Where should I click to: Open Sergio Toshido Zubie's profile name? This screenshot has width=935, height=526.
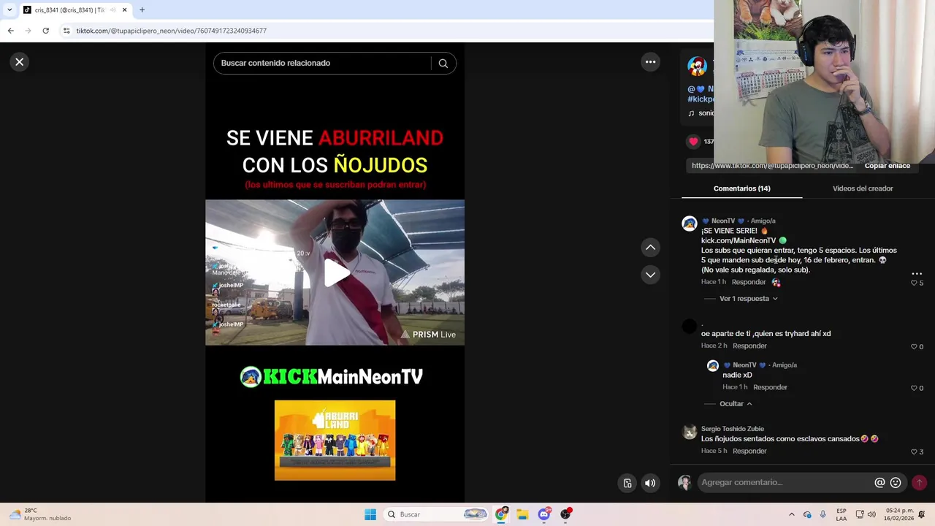733,429
